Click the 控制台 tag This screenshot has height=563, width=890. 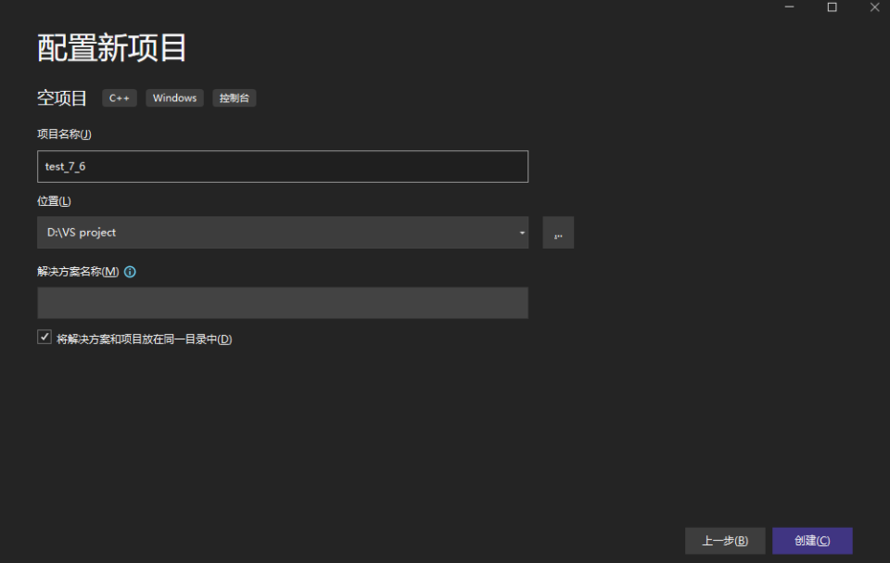pyautogui.click(x=235, y=98)
